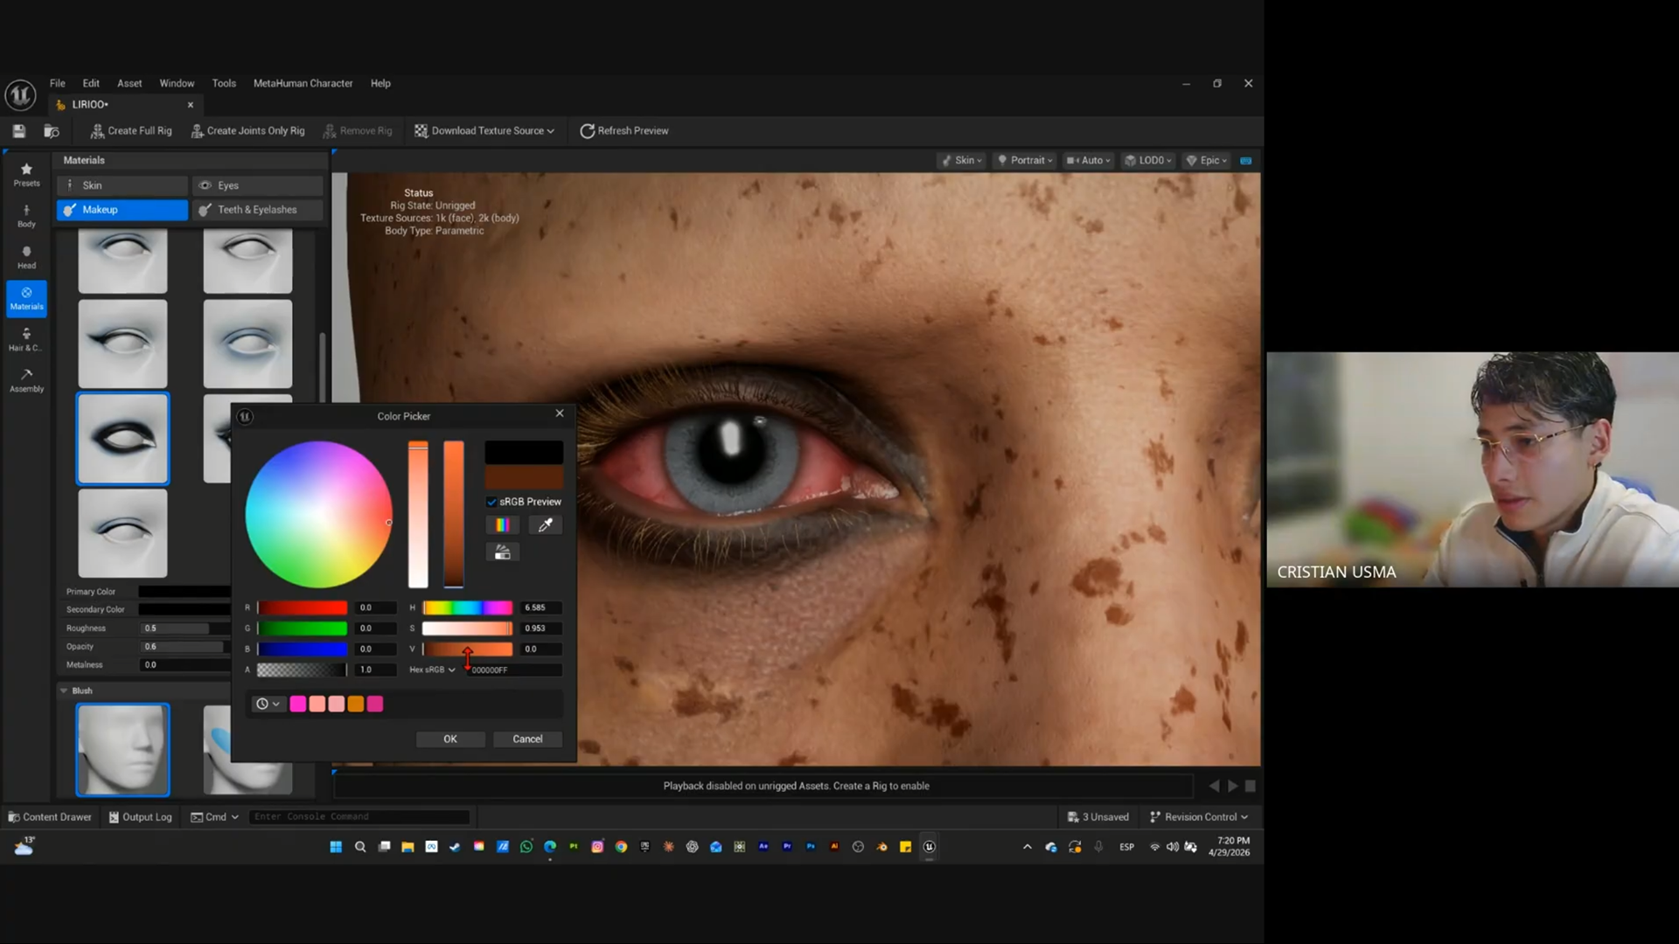The image size is (1679, 944).
Task: Click Cancel in the Color Picker
Action: tap(527, 739)
